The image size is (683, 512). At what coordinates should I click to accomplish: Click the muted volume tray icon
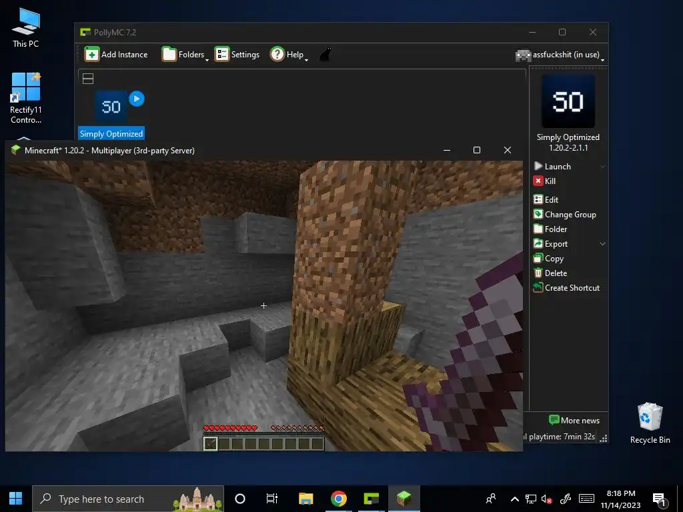click(547, 499)
